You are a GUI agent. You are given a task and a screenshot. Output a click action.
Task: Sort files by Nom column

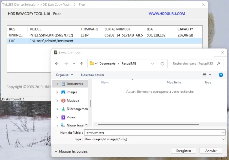[x=105, y=83]
